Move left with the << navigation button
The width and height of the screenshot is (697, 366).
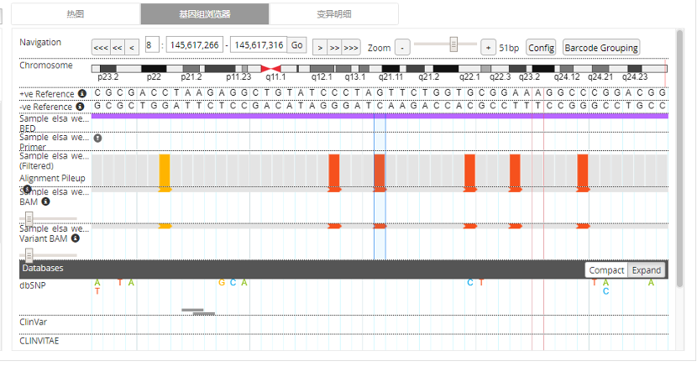[x=118, y=47]
